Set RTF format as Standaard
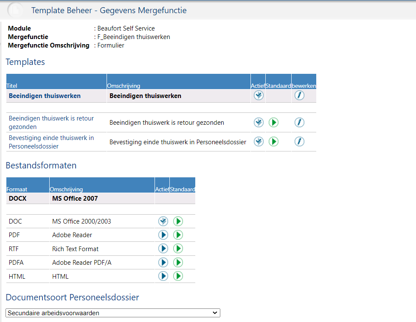Image resolution: width=416 pixels, height=322 pixels. pos(178,249)
